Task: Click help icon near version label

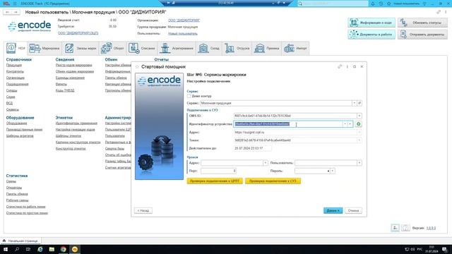Action: 405,228
